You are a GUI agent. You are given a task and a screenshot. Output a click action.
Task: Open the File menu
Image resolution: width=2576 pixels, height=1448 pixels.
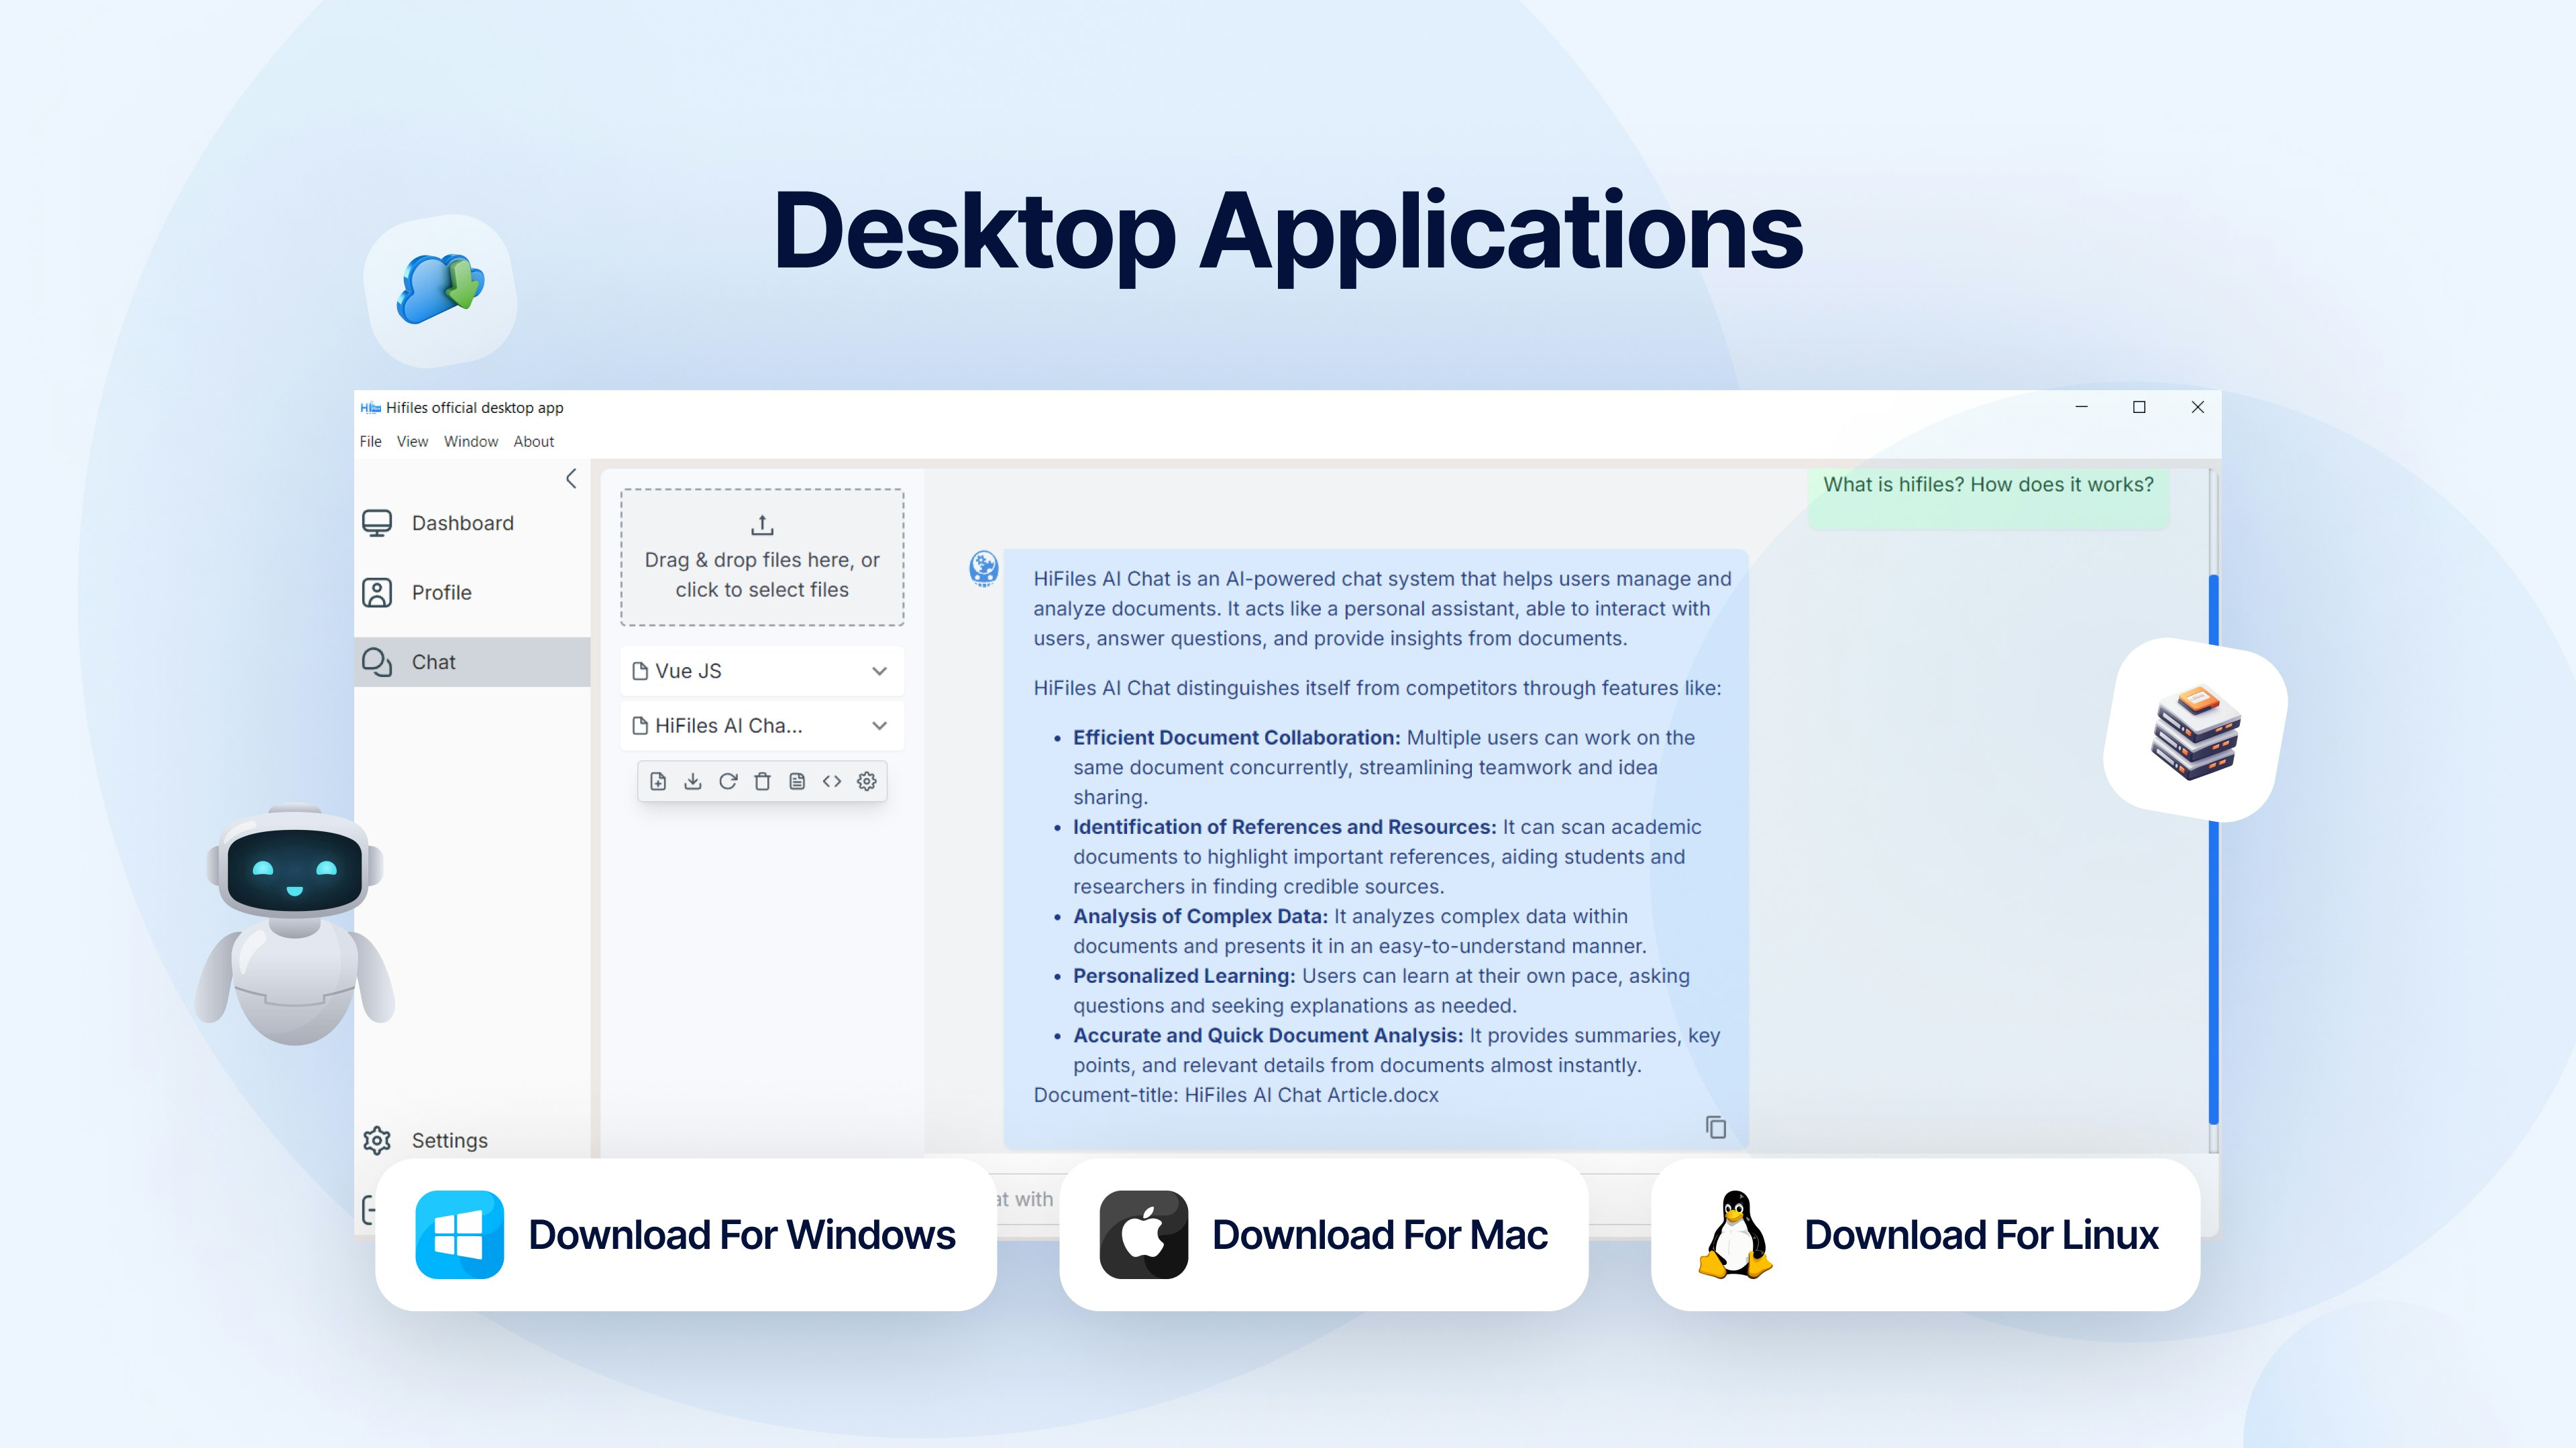click(370, 442)
